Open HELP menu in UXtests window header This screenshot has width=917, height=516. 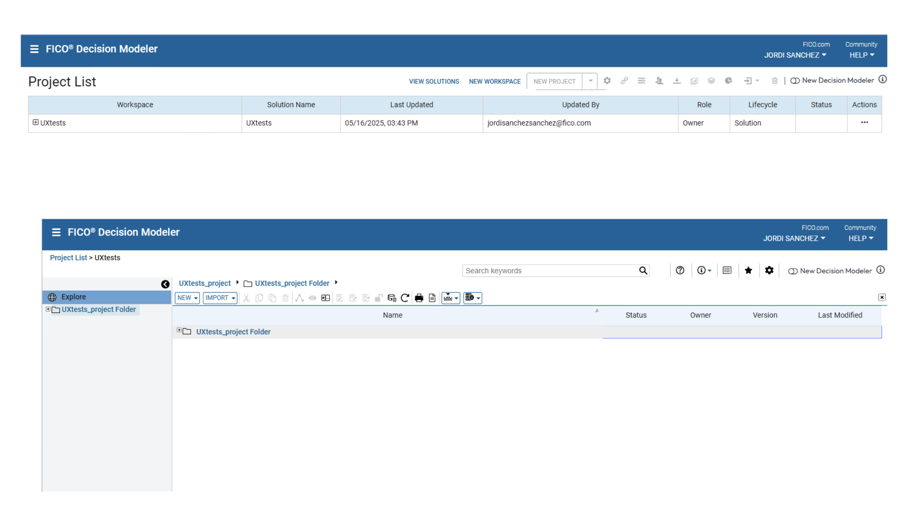point(861,239)
